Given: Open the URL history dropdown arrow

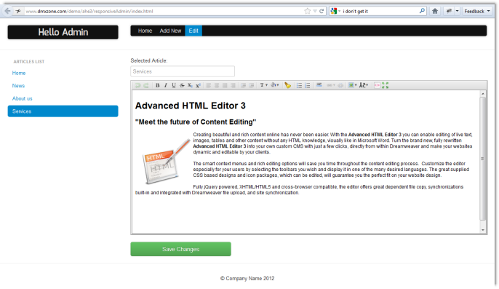Looking at the screenshot, I should (315, 11).
